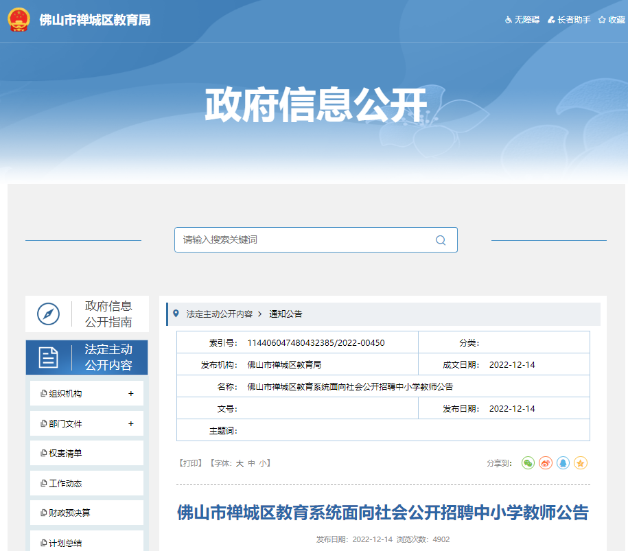Viewport: 628px width, 551px height.
Task: Share article to Weibo
Action: click(x=546, y=463)
